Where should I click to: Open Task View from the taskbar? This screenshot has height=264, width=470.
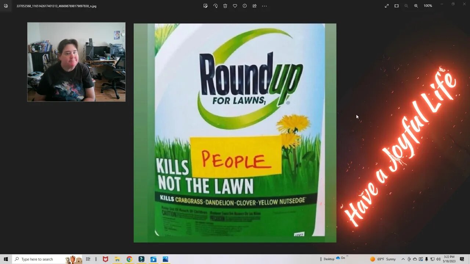pyautogui.click(x=88, y=259)
